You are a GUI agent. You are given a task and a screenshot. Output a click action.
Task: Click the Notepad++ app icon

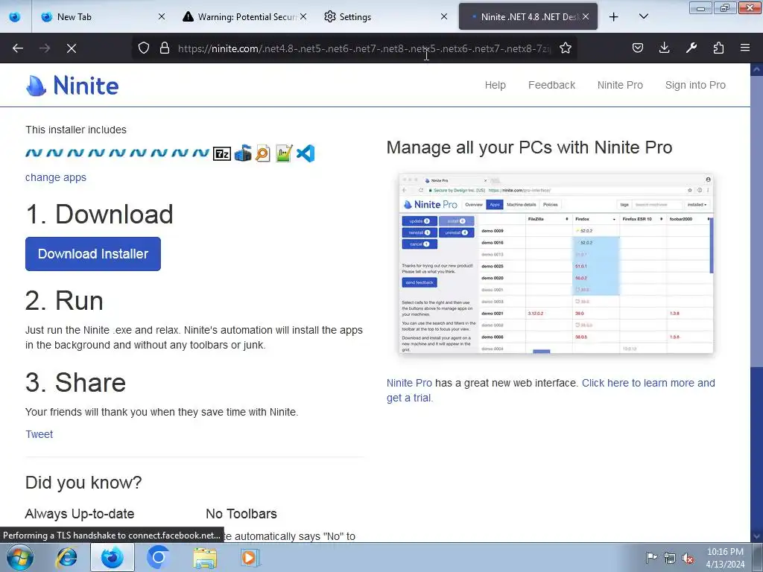284,153
